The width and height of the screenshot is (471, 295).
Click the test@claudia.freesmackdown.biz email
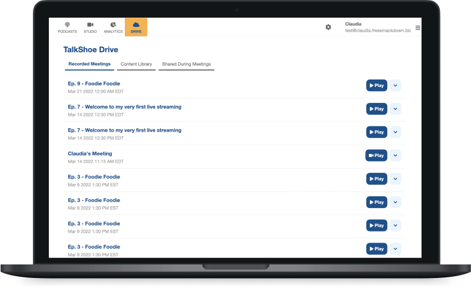coord(378,31)
